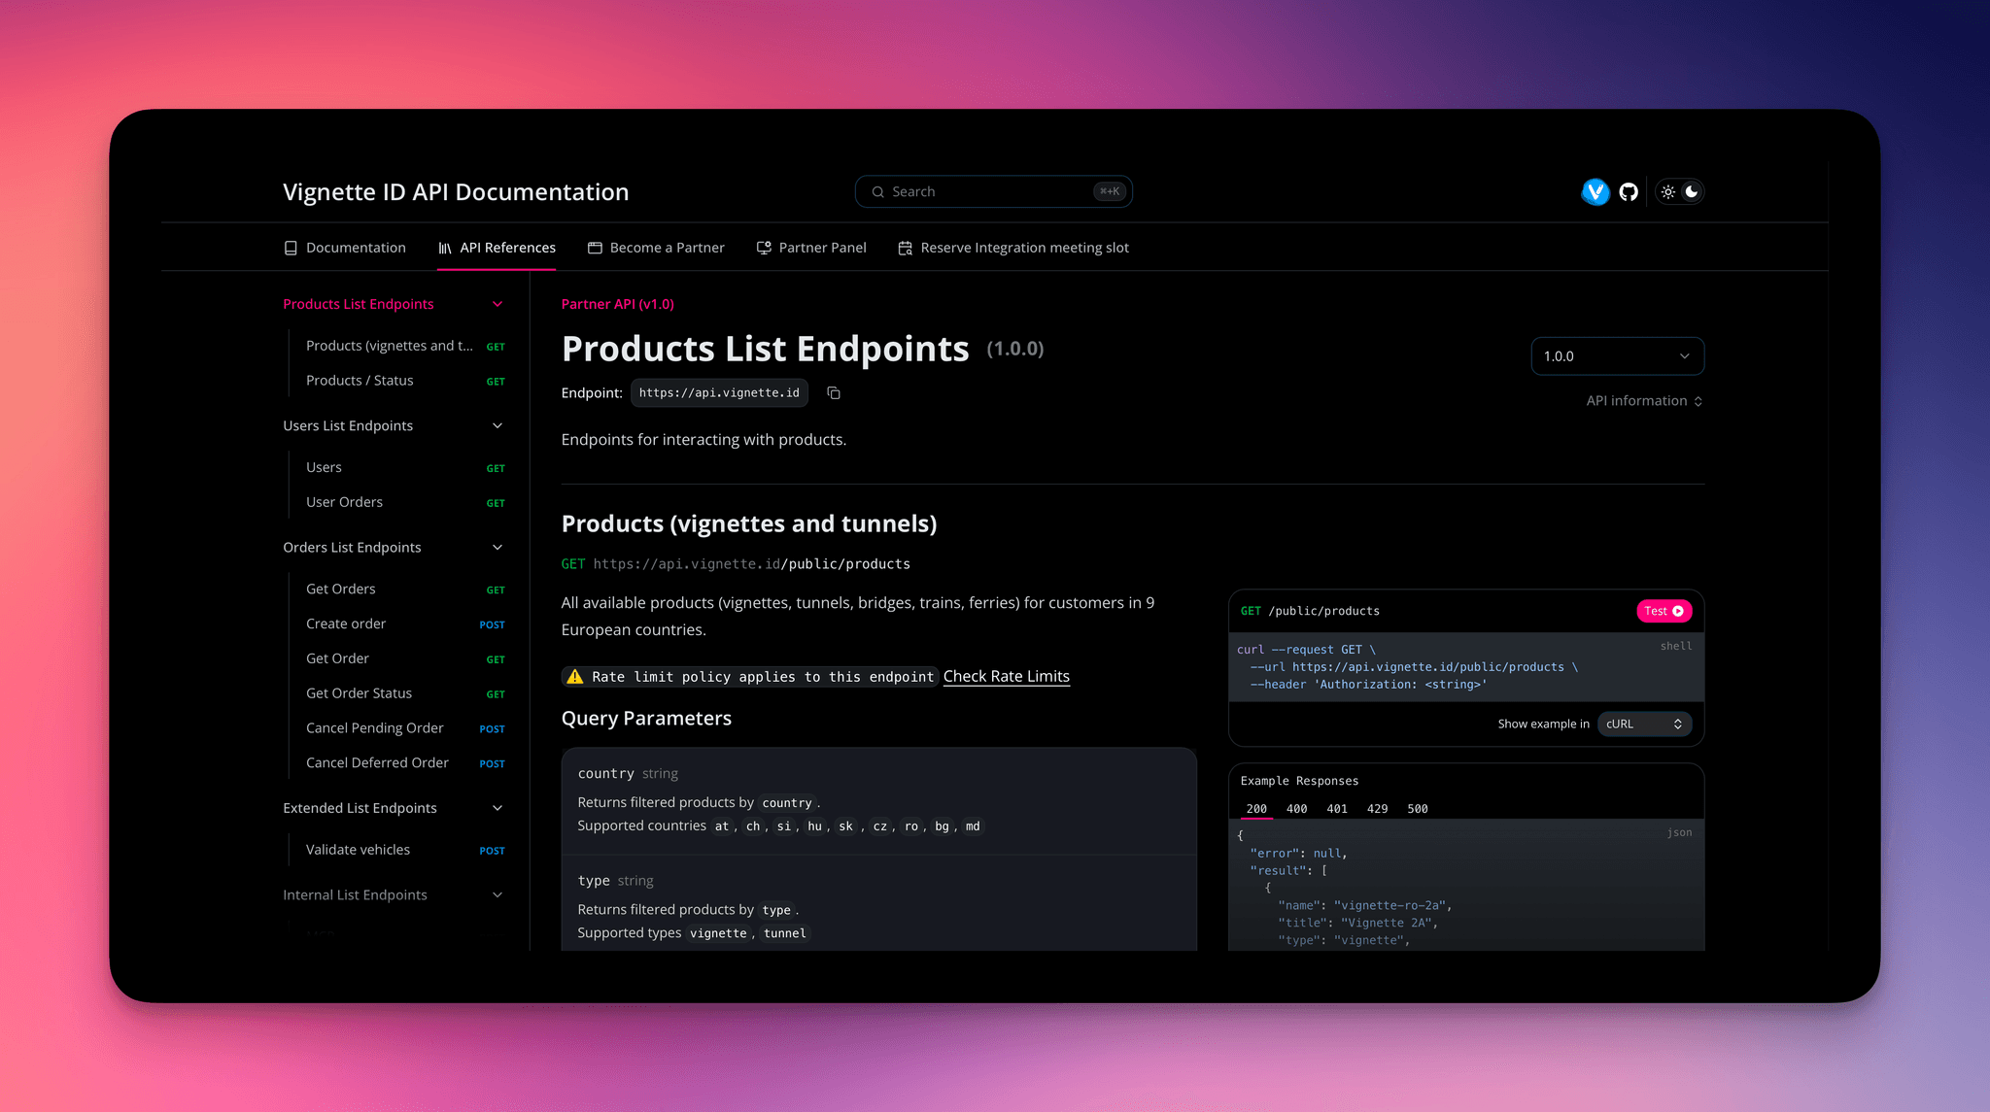
Task: Click the search magnifier icon
Action: click(x=877, y=191)
